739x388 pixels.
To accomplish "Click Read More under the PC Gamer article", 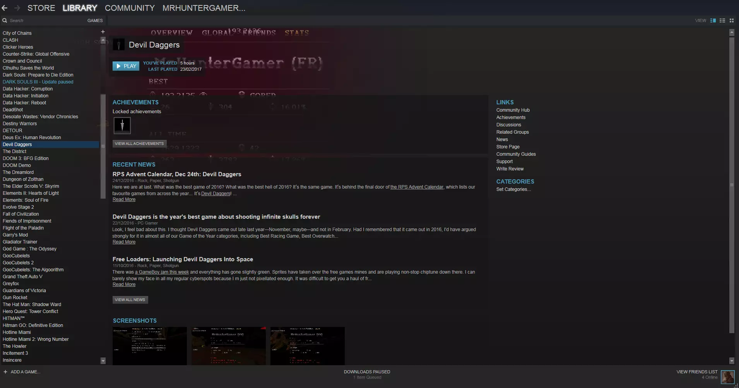I will (124, 242).
